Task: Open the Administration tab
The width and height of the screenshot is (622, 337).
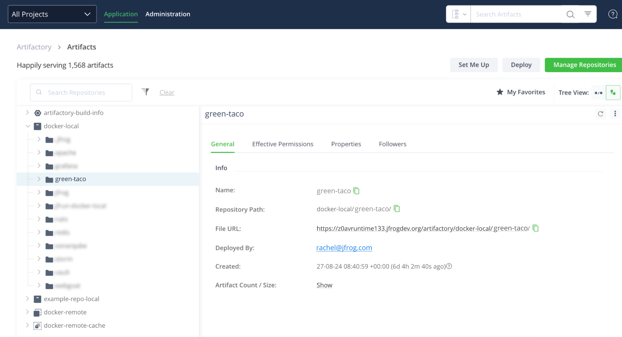Action: [168, 14]
